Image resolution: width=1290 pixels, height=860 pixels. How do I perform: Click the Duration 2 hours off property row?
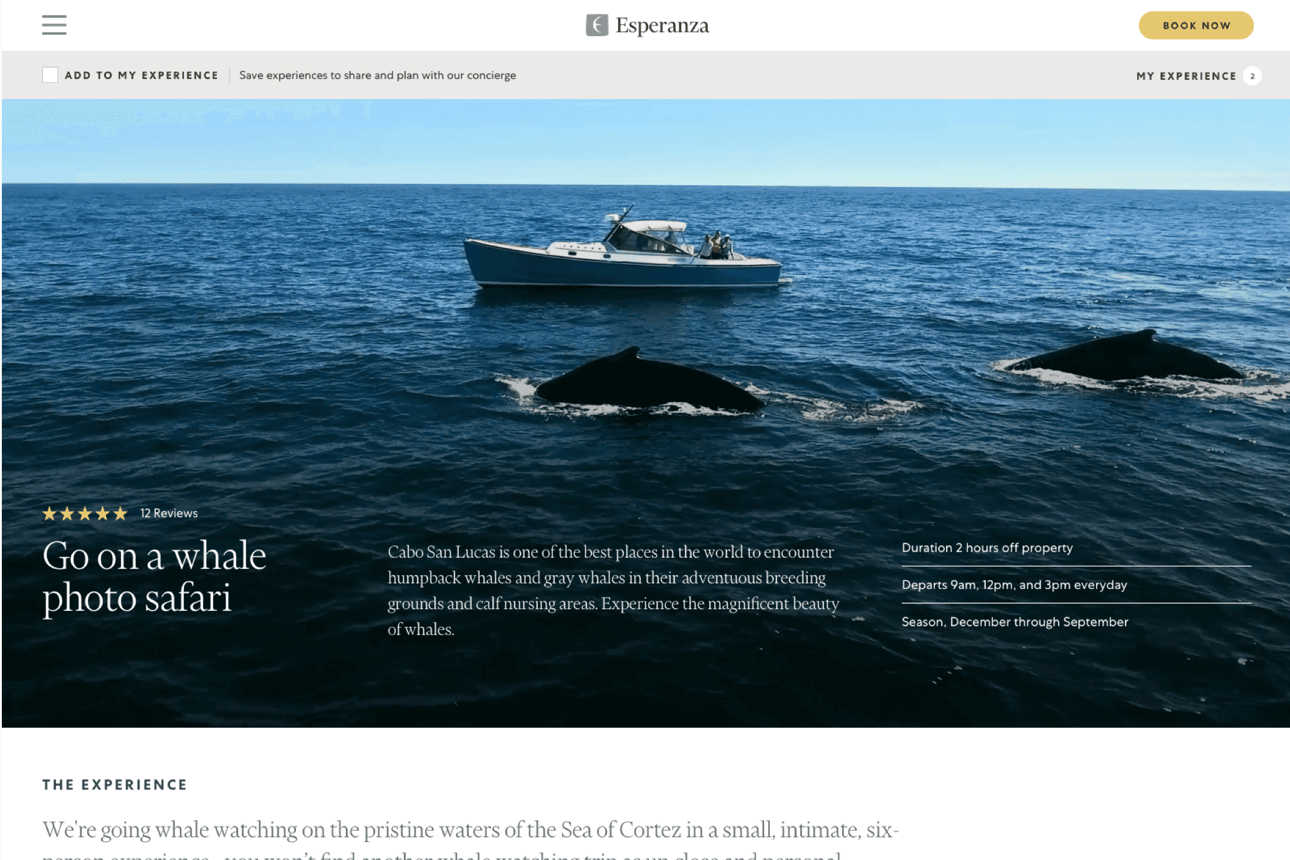pos(1076,548)
